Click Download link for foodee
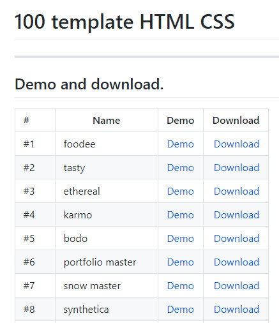Image resolution: width=279 pixels, height=323 pixels. tap(236, 144)
